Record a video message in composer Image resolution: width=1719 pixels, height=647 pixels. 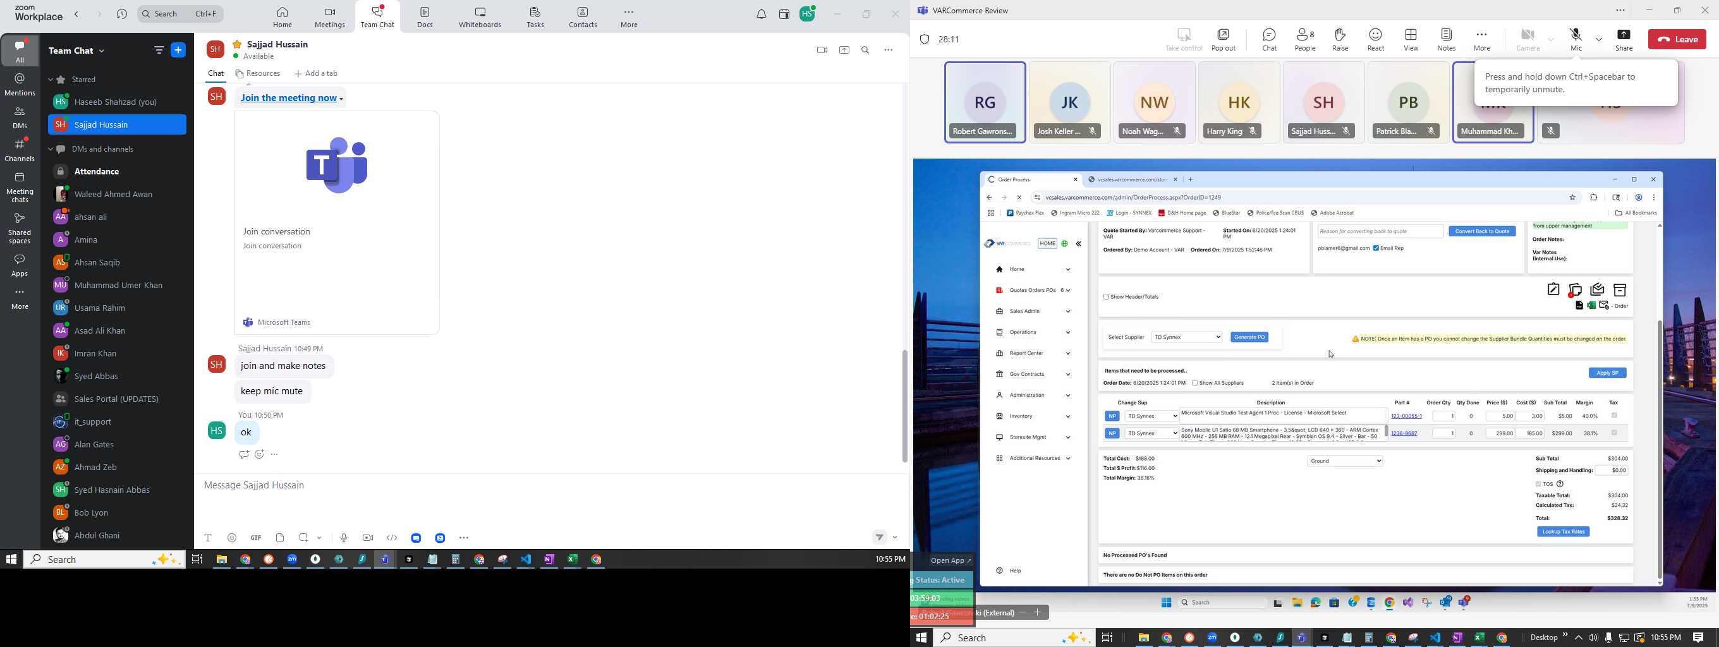tap(368, 538)
